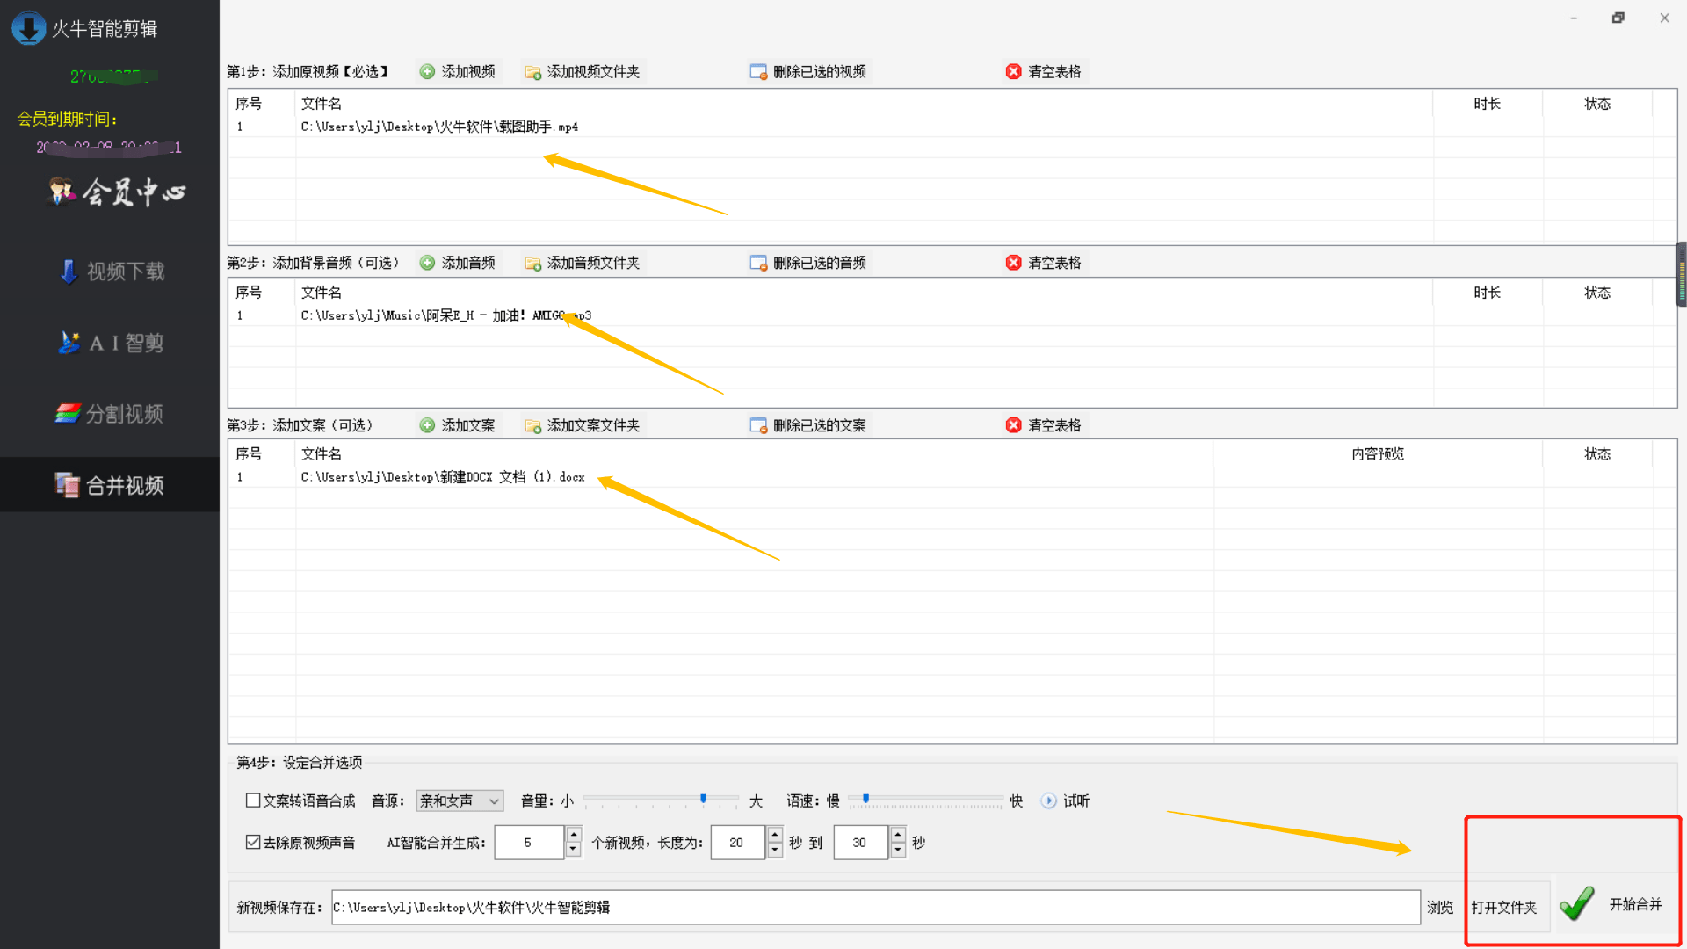The height and width of the screenshot is (949, 1687).
Task: Click the 打开文件夹 button
Action: click(1504, 907)
